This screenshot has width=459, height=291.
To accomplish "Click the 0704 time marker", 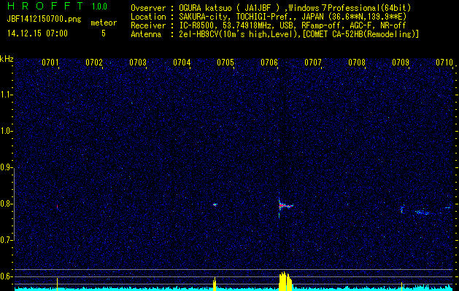I will (182, 63).
